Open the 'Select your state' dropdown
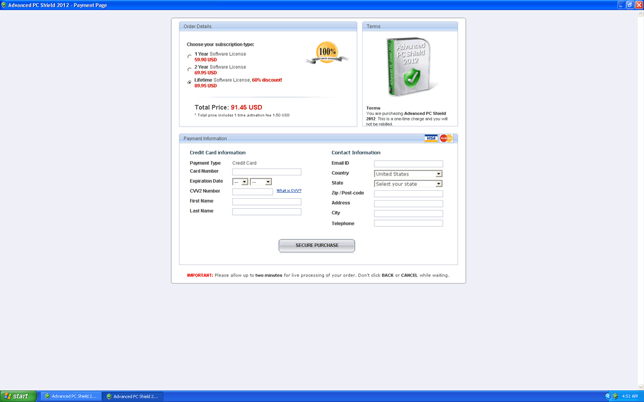Screen dimensions: 644x402 pos(409,184)
